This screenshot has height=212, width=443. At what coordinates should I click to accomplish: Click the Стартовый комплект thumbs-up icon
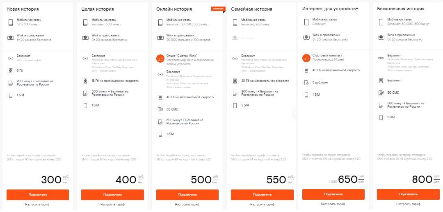click(x=306, y=58)
